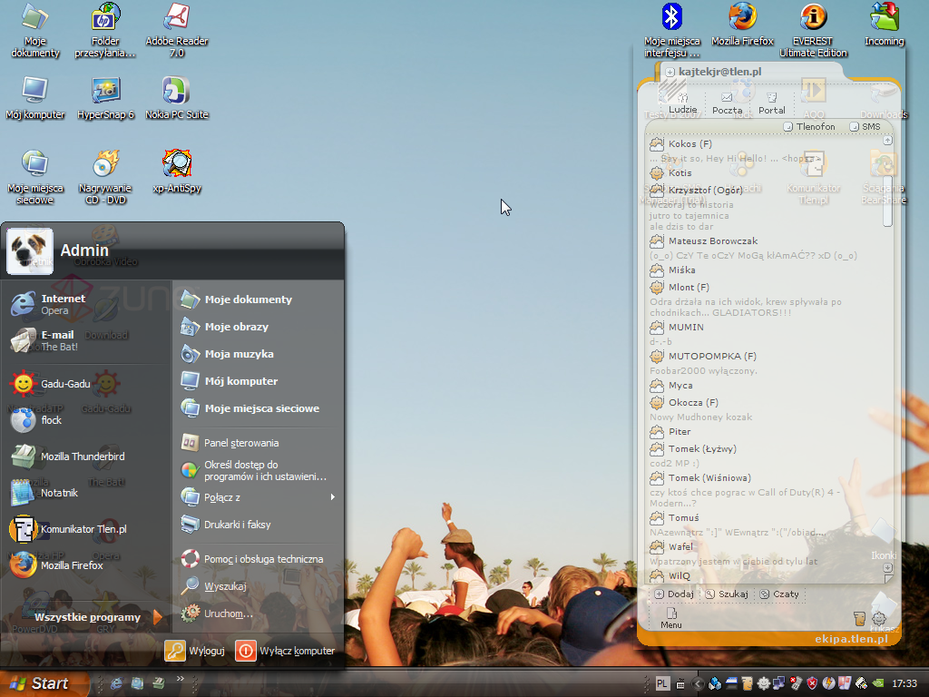Screen dimensions: 929x697
Task: Click NVIDIA tray icon
Action: [878, 683]
